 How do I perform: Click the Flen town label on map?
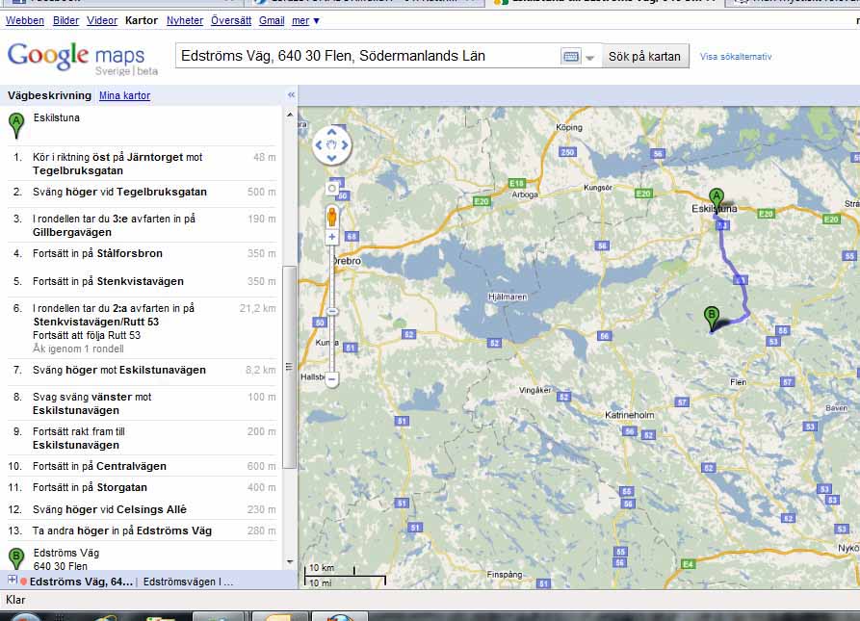[738, 382]
